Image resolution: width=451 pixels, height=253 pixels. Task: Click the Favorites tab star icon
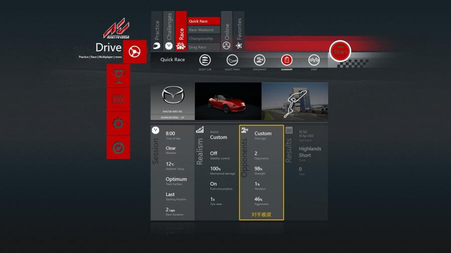pos(239,45)
